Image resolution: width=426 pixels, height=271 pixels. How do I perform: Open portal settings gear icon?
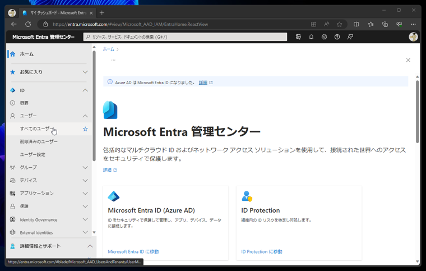(x=324, y=36)
